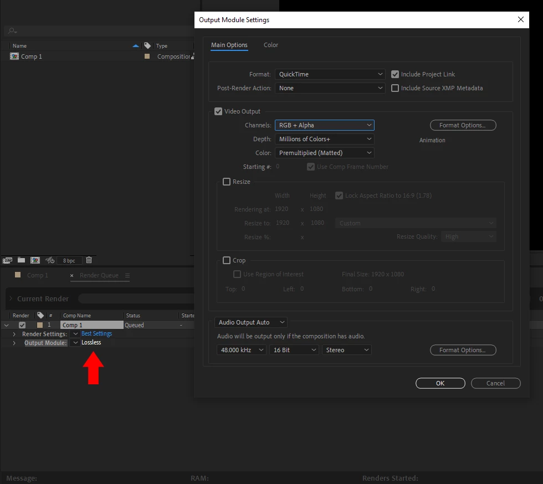Expand the Current Render section

coord(11,298)
